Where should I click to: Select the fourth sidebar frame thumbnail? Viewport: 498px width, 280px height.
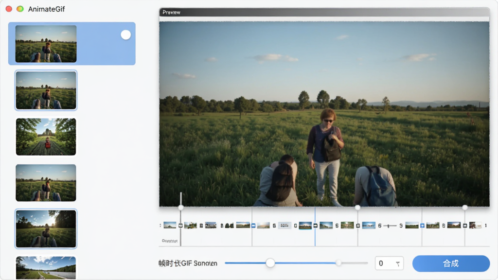point(46,183)
